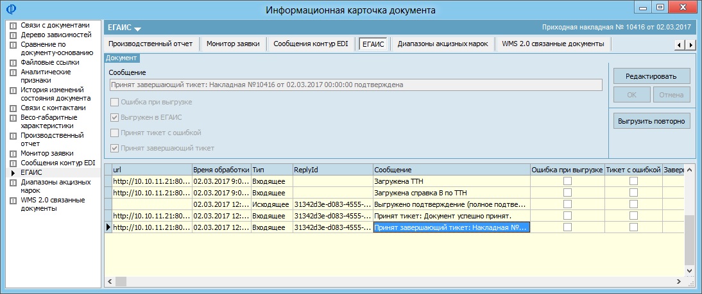Toggle Ошибка при выгрузке checkbox in Загружена ТТН row

567,181
